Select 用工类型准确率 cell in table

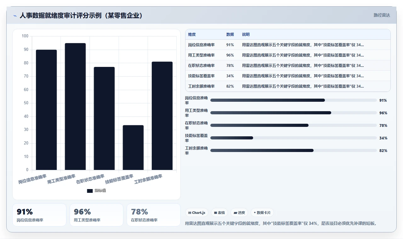click(201, 55)
